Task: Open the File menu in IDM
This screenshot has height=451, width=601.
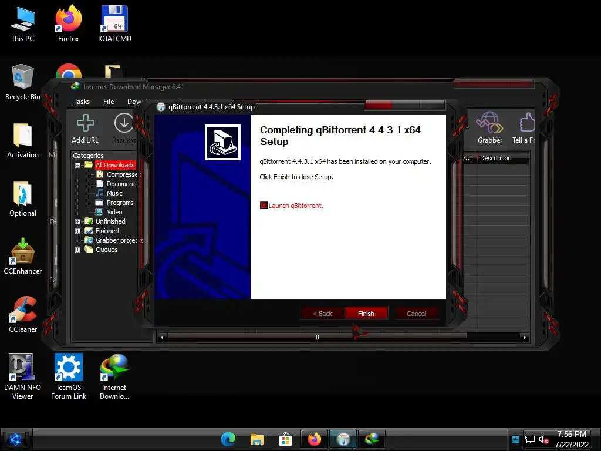Action: 109,102
